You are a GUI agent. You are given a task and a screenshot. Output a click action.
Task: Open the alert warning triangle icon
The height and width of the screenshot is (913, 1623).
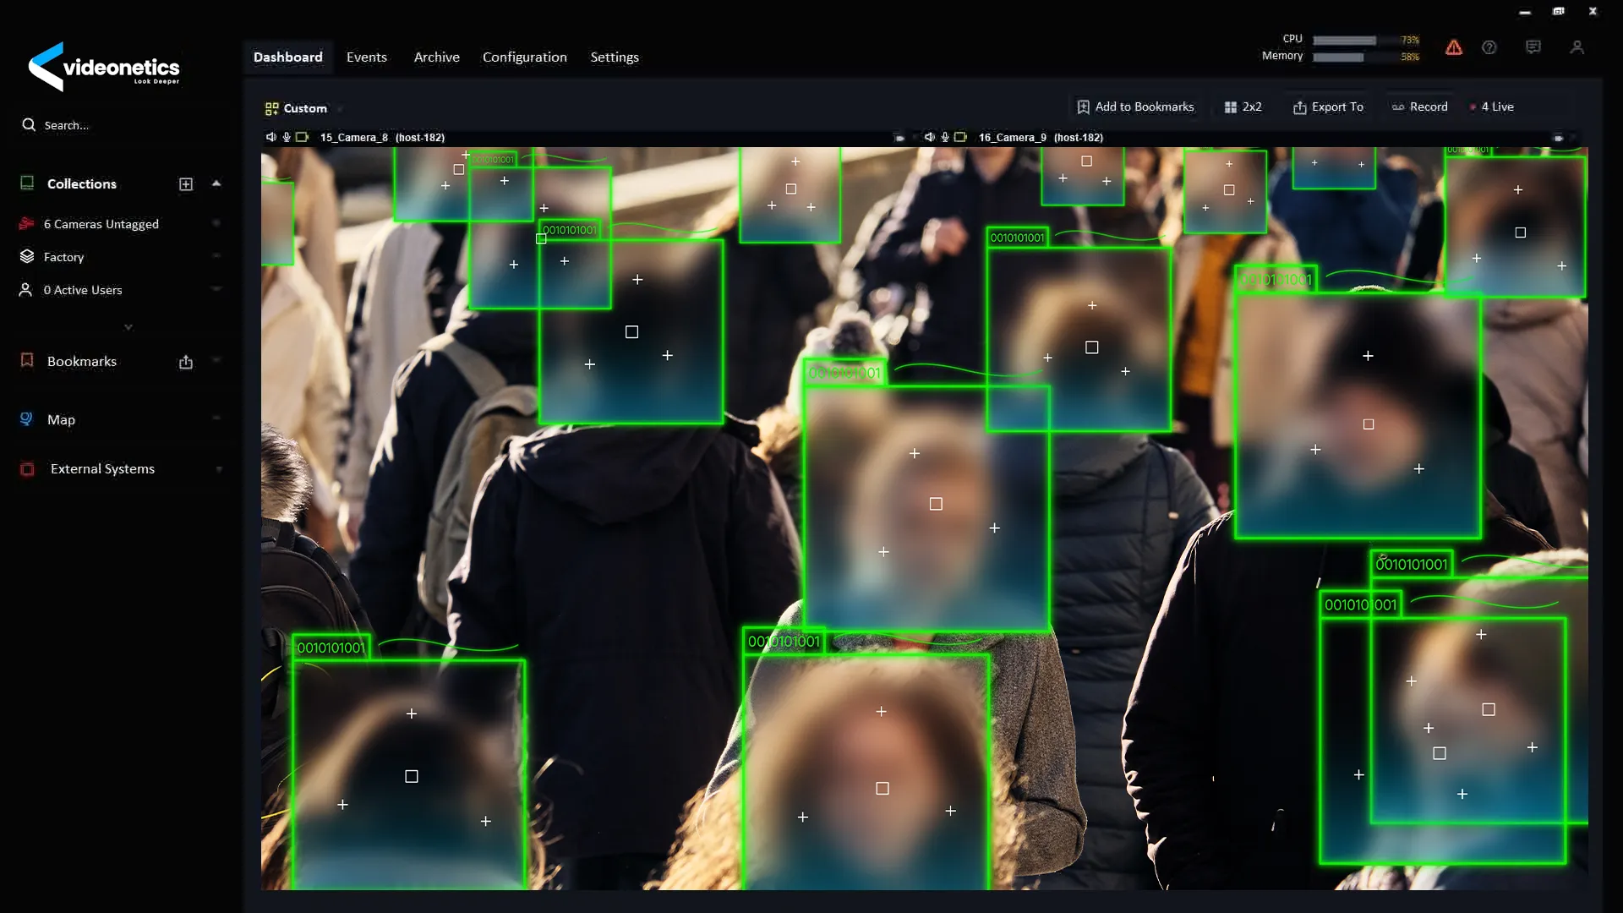click(x=1453, y=48)
